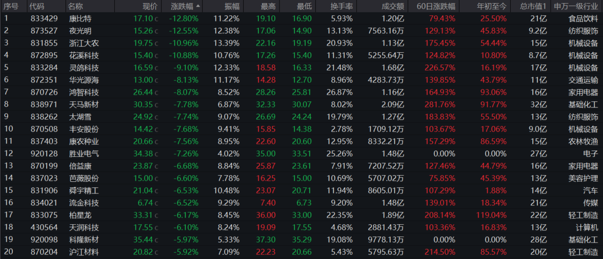Sort by the 现价 column header
Image resolution: width=603 pixels, height=259 pixels.
[150, 6]
